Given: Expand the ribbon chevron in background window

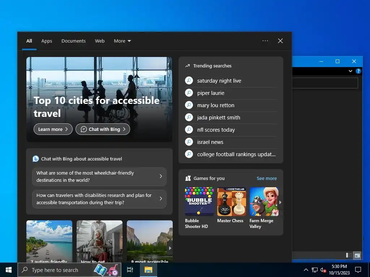Looking at the screenshot, I should point(350,71).
